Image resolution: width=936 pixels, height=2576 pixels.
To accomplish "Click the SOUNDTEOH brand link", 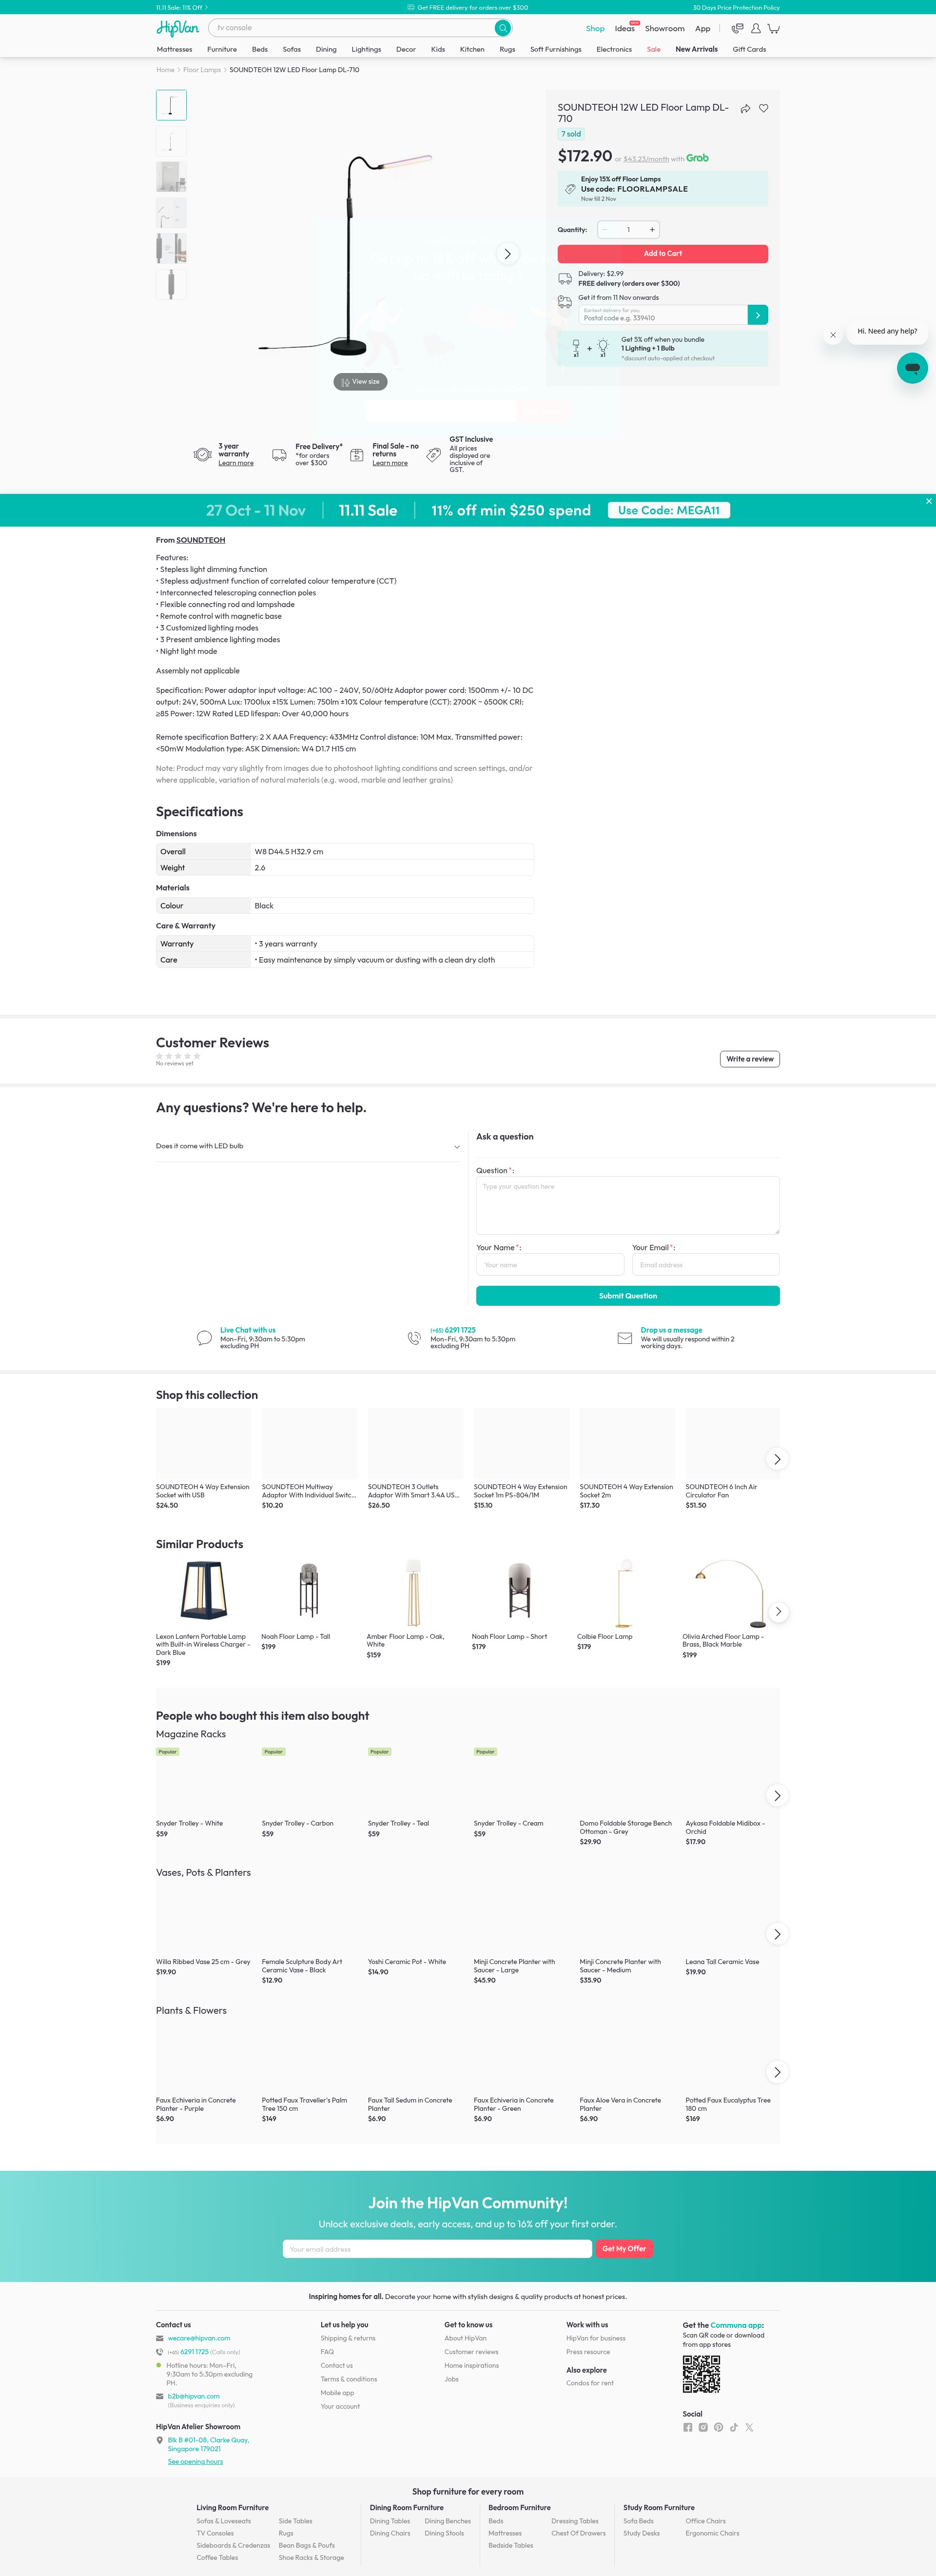I will pyautogui.click(x=201, y=540).
